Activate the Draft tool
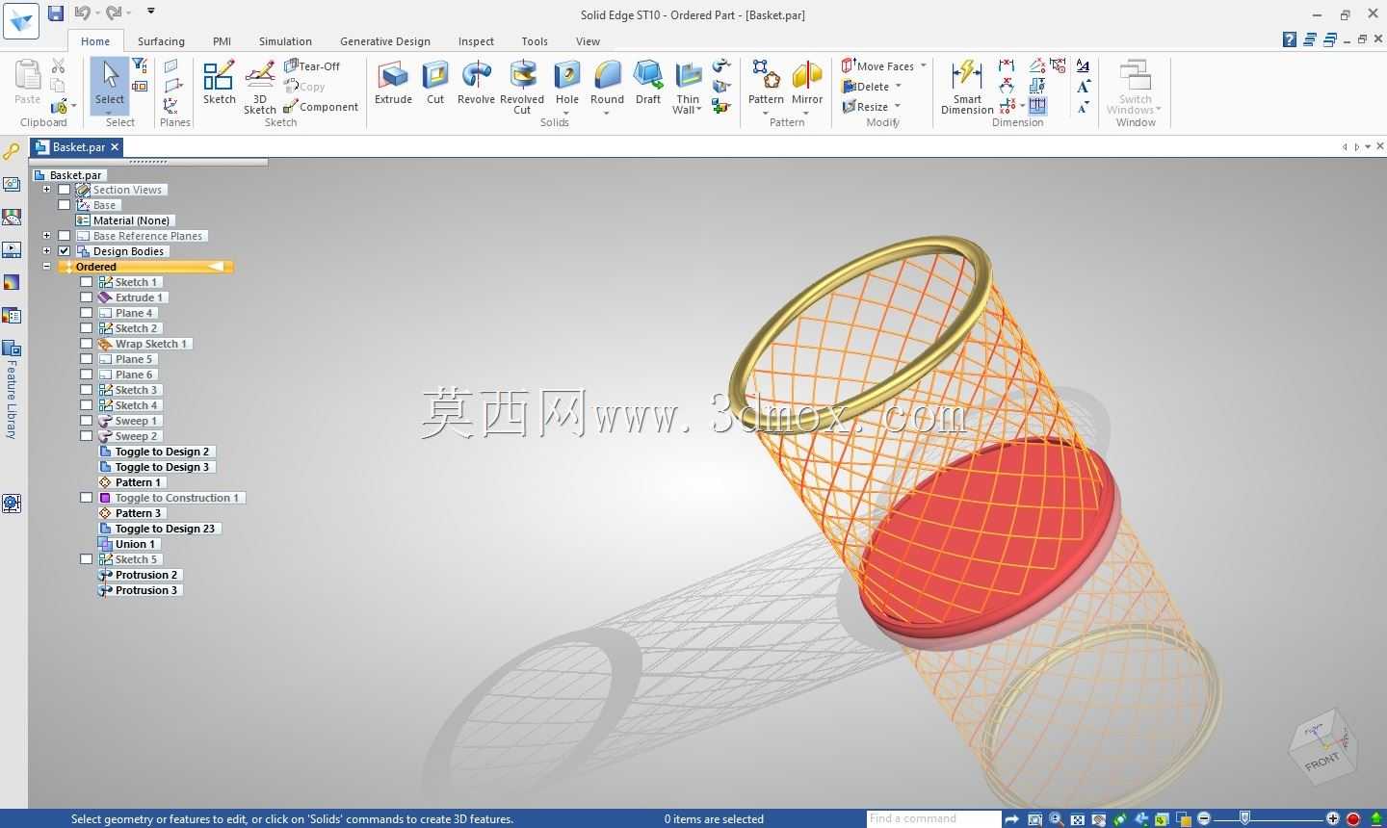 pyautogui.click(x=648, y=83)
